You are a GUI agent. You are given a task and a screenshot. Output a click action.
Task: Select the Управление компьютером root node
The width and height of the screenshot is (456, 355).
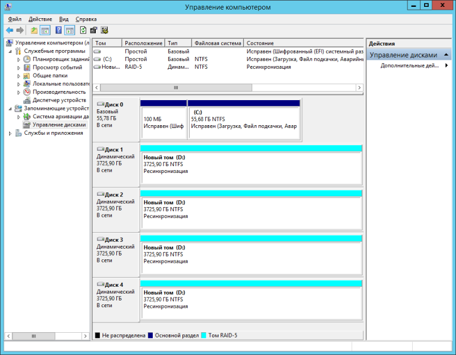[x=52, y=43]
